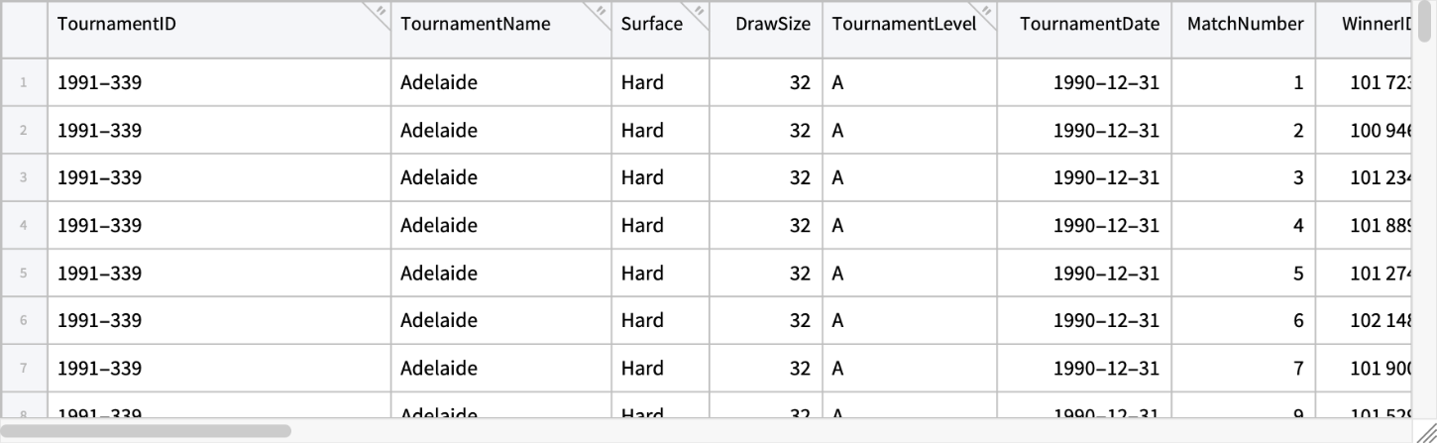Select row 7 by its row number
The image size is (1437, 444).
(x=24, y=369)
